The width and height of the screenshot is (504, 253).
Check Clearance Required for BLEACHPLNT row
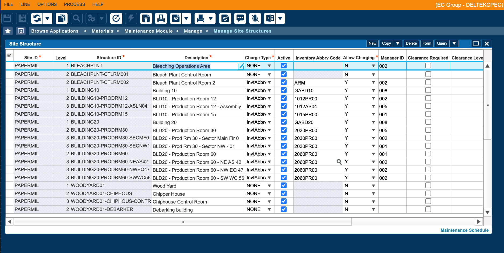click(x=428, y=66)
